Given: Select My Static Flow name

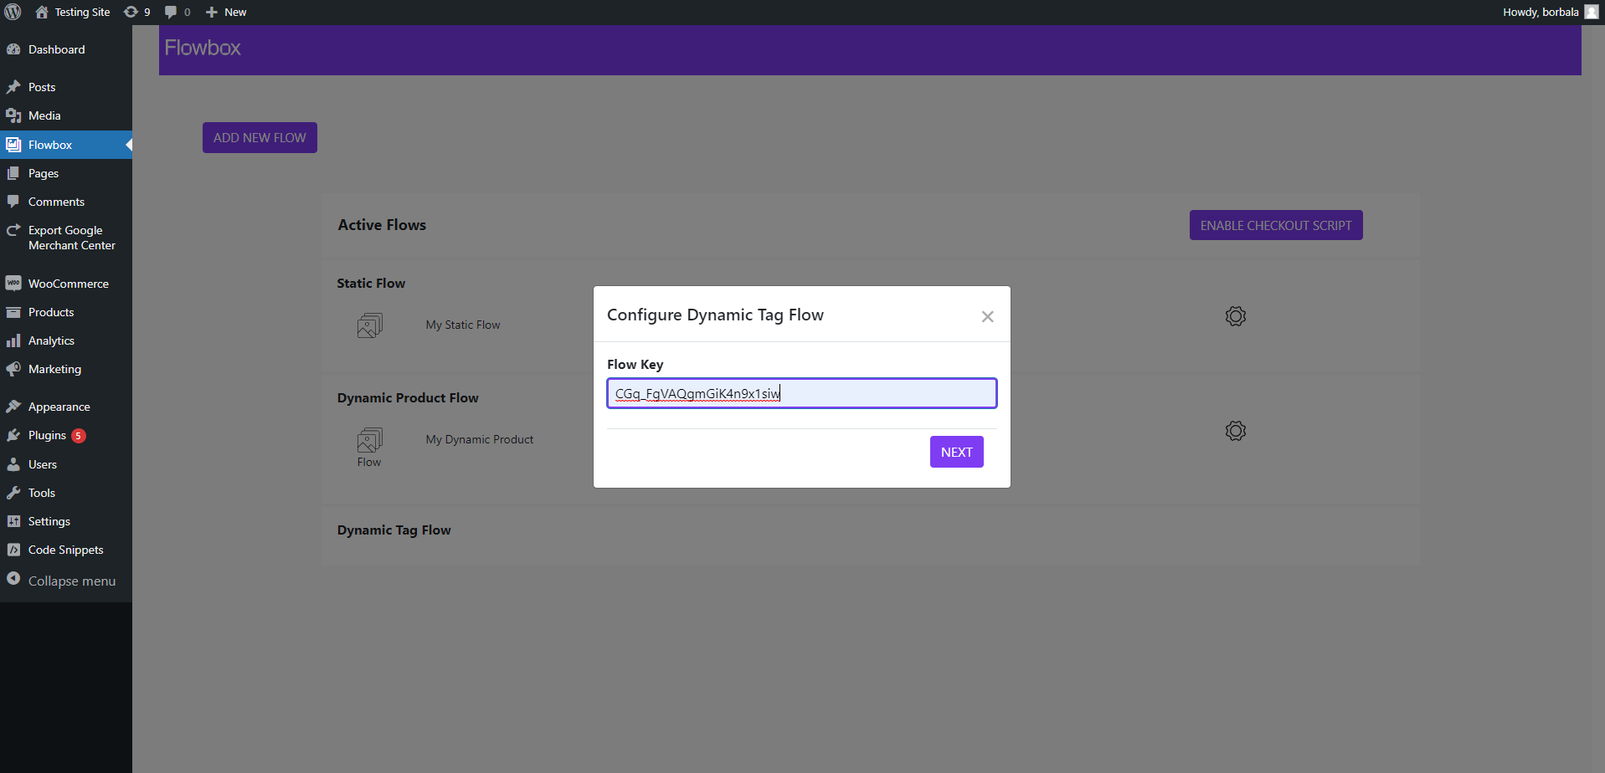Looking at the screenshot, I should pos(463,325).
